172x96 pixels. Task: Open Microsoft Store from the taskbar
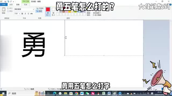point(71,93)
